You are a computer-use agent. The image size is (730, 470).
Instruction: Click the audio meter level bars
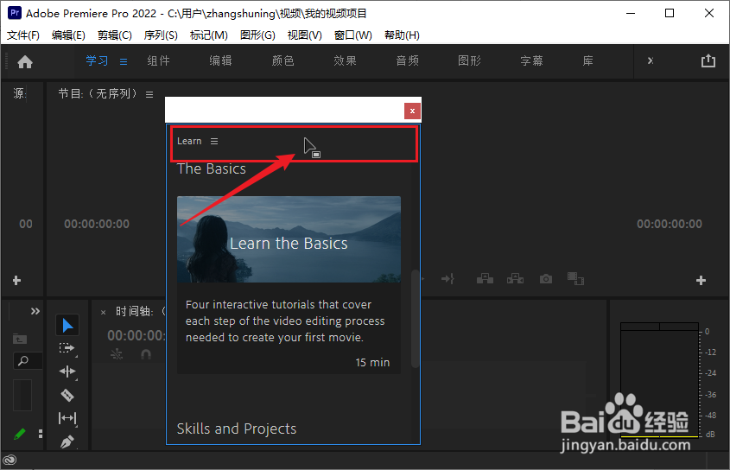[x=659, y=379]
